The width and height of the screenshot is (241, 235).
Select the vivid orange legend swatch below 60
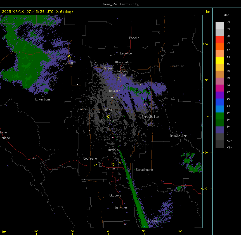(x=220, y=46)
